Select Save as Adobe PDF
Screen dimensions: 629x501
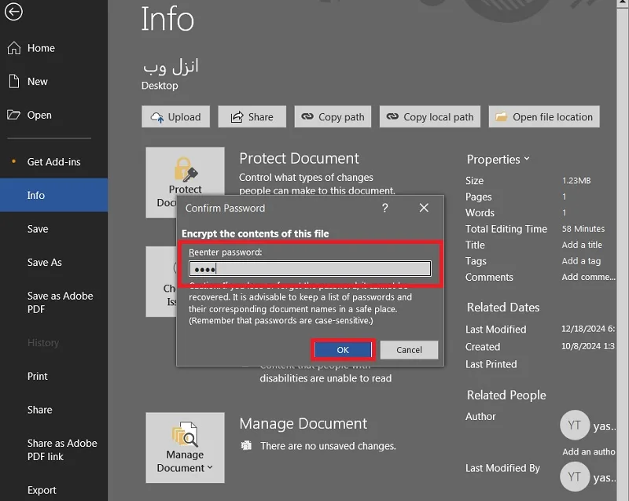click(x=61, y=303)
